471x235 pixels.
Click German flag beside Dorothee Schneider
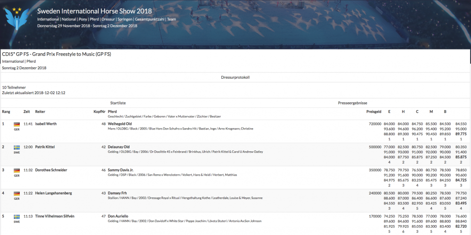[16, 170]
